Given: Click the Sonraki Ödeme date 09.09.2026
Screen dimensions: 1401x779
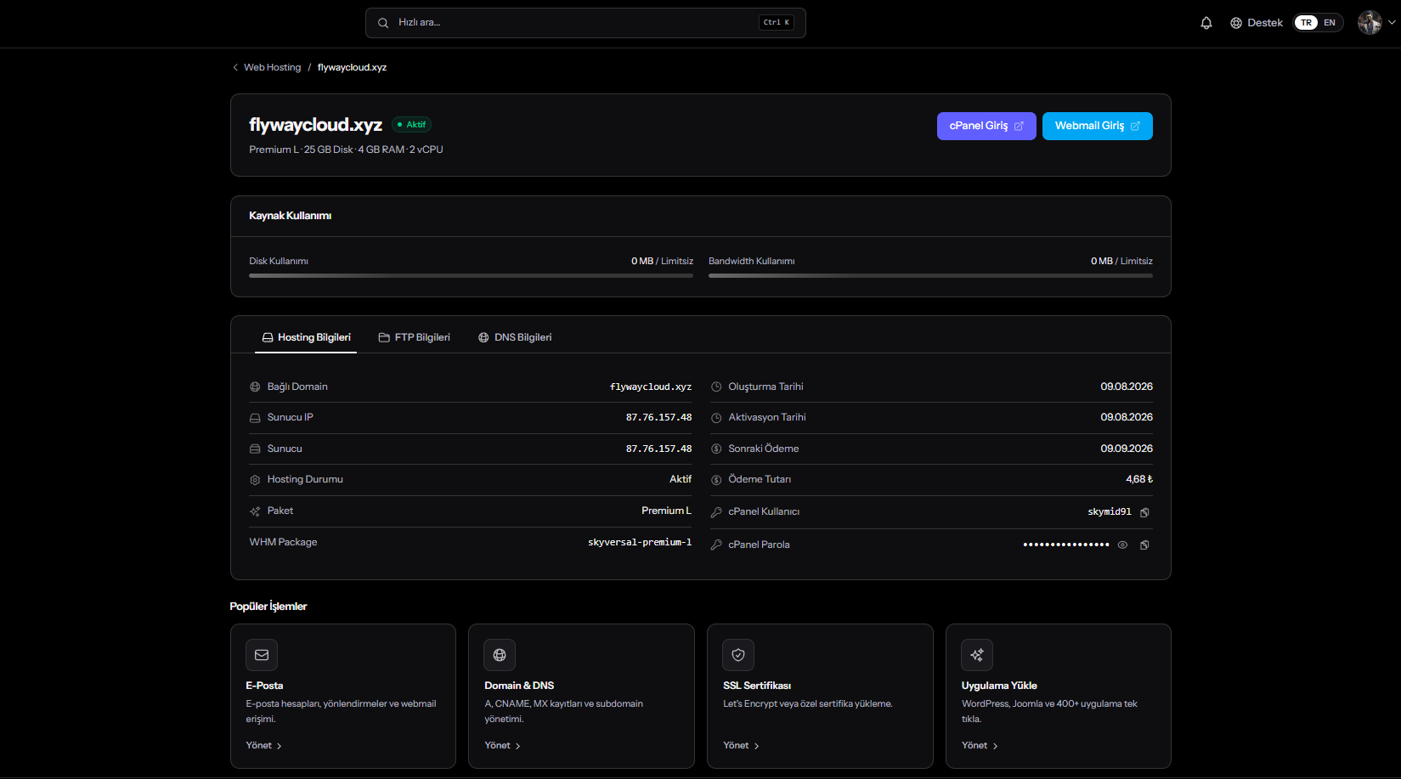Looking at the screenshot, I should (x=1127, y=449).
